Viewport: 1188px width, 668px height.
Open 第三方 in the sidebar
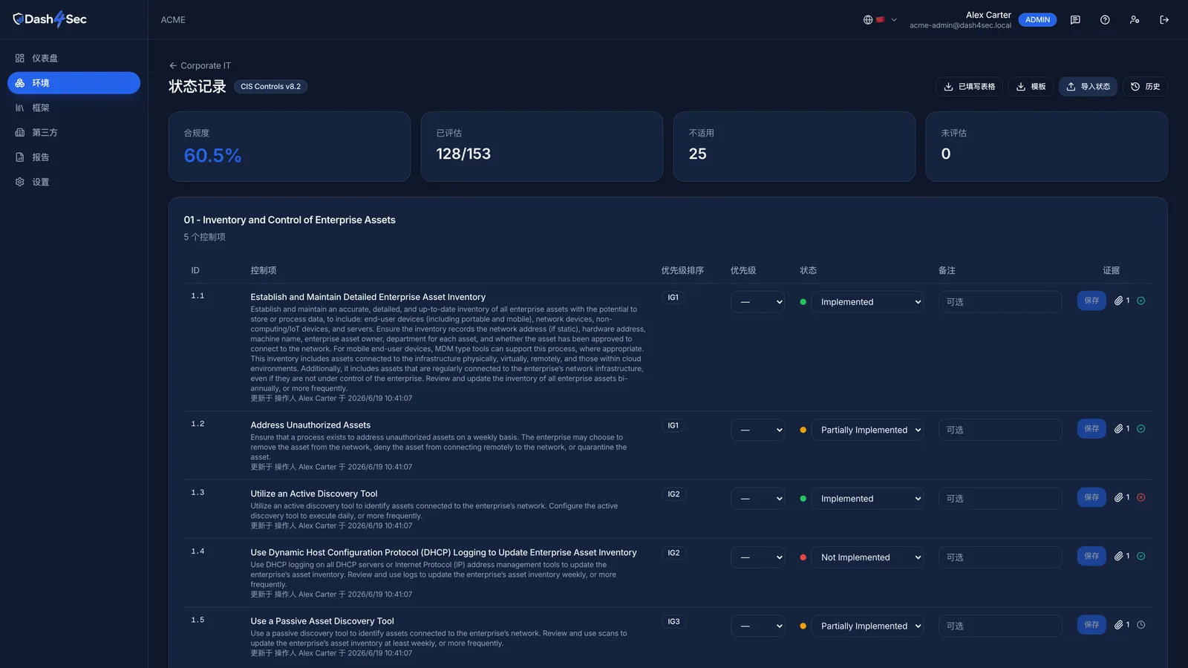tap(74, 132)
